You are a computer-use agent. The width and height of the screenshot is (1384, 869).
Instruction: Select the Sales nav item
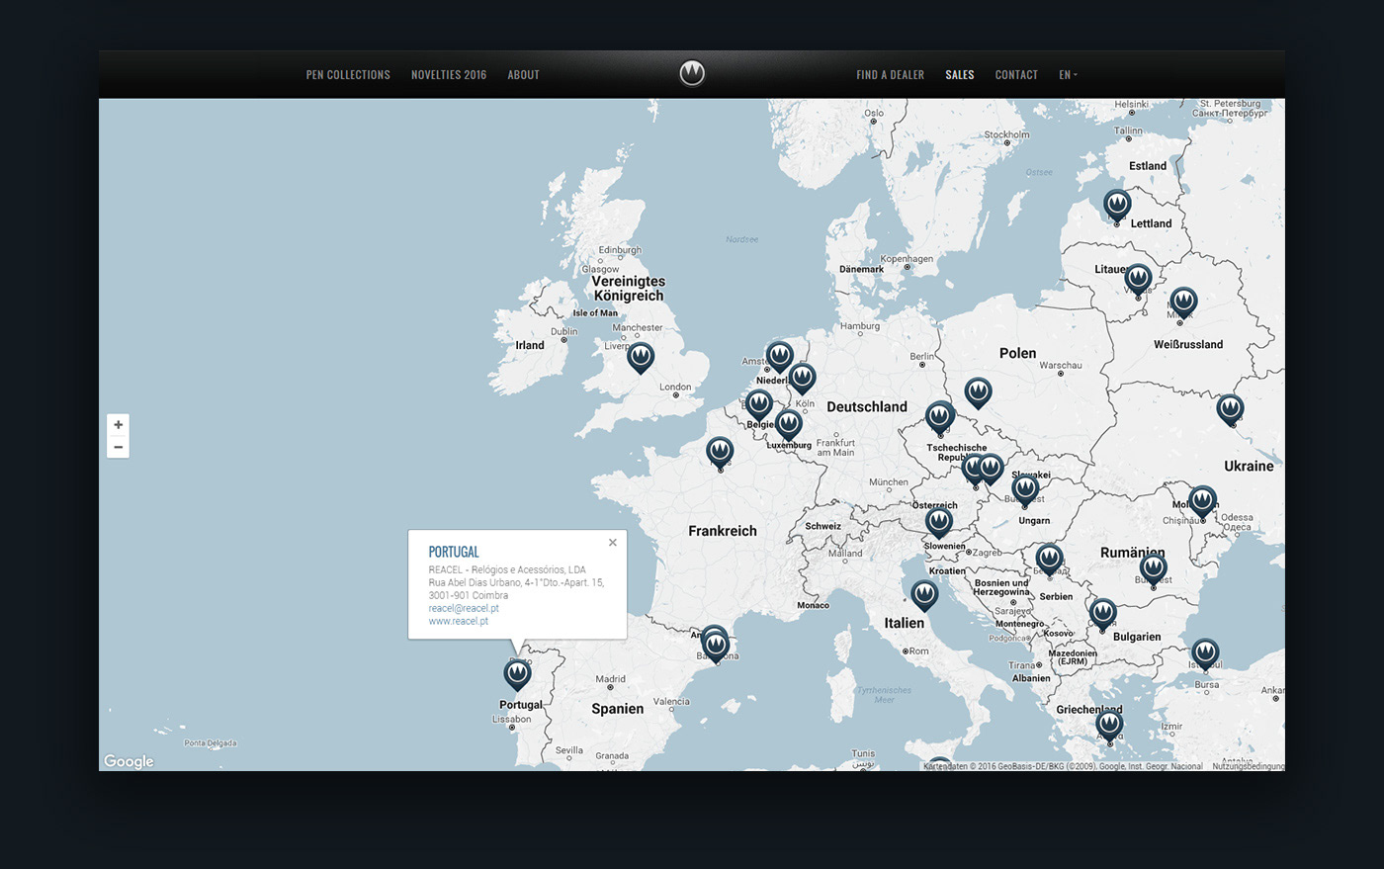[959, 75]
